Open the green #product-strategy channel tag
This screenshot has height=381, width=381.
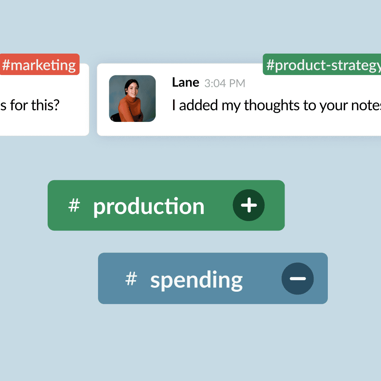click(322, 64)
